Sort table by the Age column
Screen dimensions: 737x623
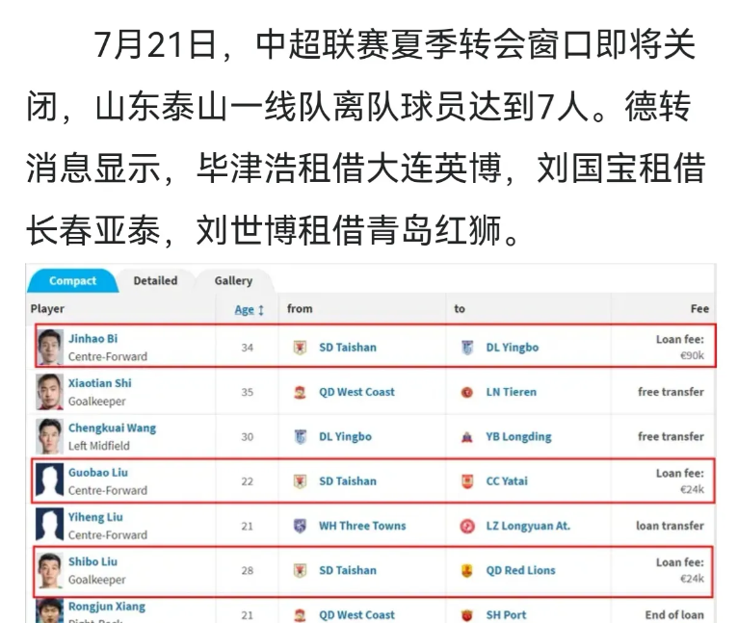pyautogui.click(x=250, y=310)
